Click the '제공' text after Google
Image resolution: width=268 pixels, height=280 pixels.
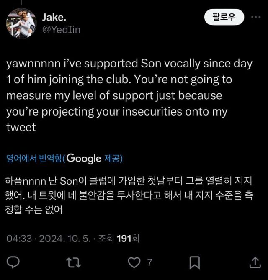112,159
